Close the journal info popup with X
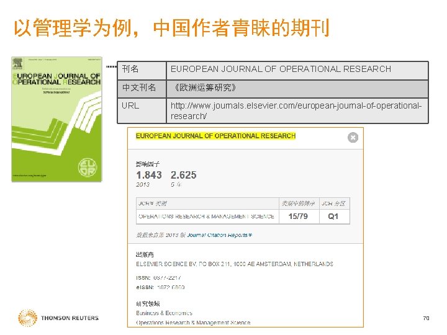This screenshot has height=335, width=447. pyautogui.click(x=353, y=138)
